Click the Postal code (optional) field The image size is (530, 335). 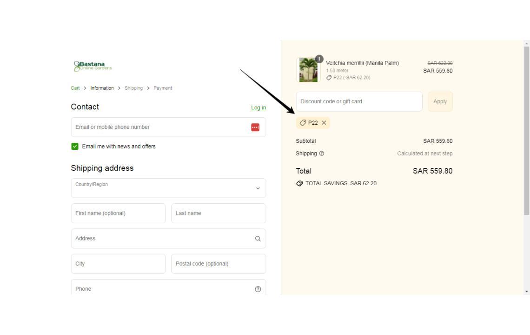tap(219, 264)
